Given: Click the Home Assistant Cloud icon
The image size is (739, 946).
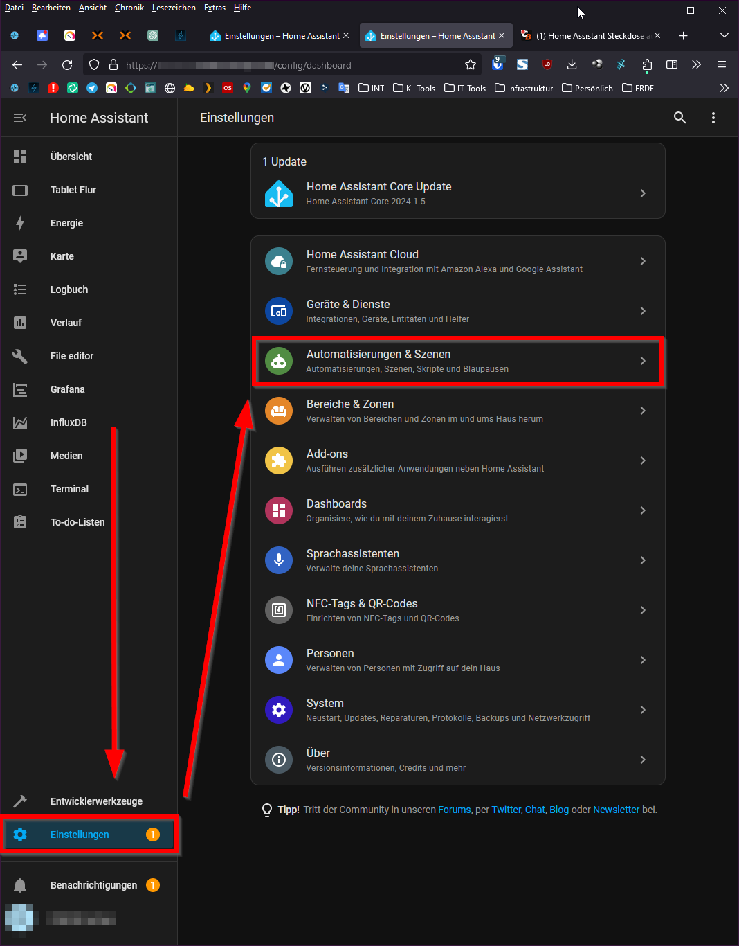Looking at the screenshot, I should [x=279, y=261].
